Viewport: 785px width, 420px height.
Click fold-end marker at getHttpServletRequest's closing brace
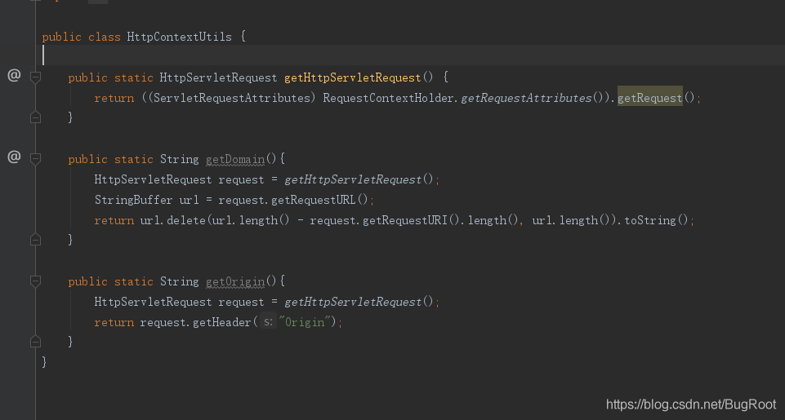pyautogui.click(x=35, y=117)
